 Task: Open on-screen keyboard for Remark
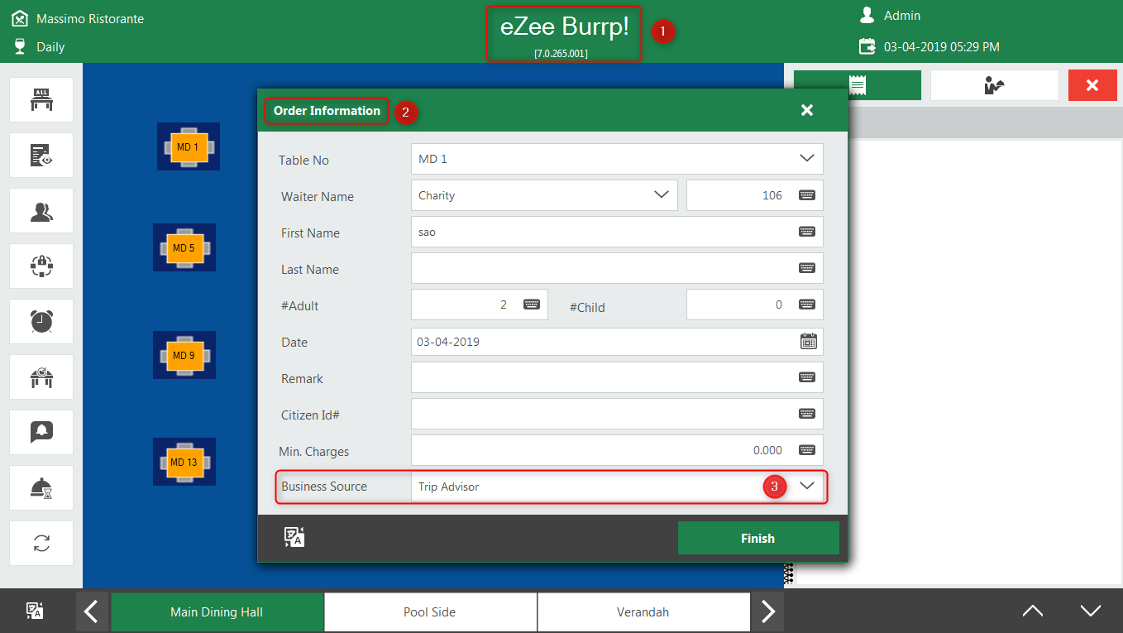coord(807,377)
